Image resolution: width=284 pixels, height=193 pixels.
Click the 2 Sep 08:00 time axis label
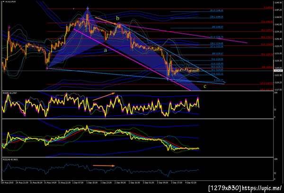coord(120,183)
